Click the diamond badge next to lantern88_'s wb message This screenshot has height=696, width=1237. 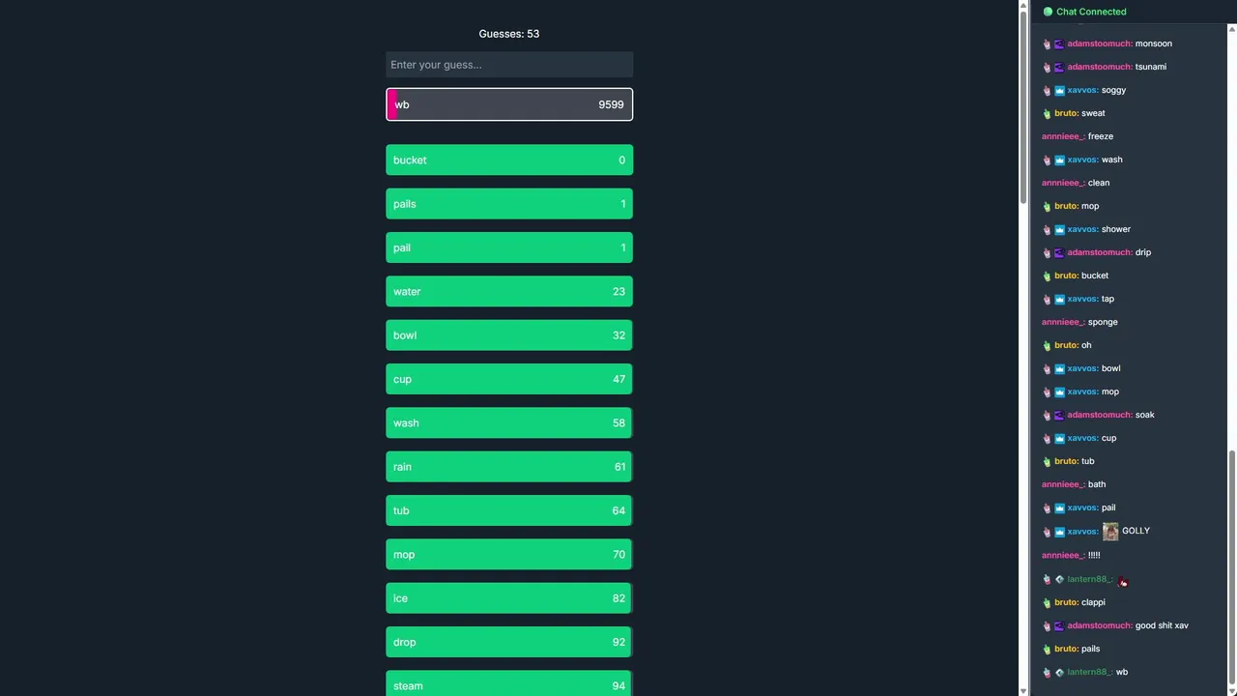coord(1059,672)
